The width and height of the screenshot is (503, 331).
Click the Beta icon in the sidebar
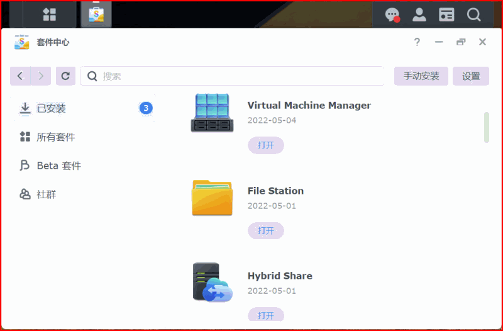(25, 165)
